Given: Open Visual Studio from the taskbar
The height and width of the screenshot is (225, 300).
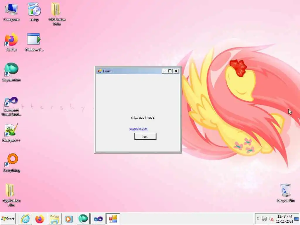Looking at the screenshot, I should coord(98,219).
